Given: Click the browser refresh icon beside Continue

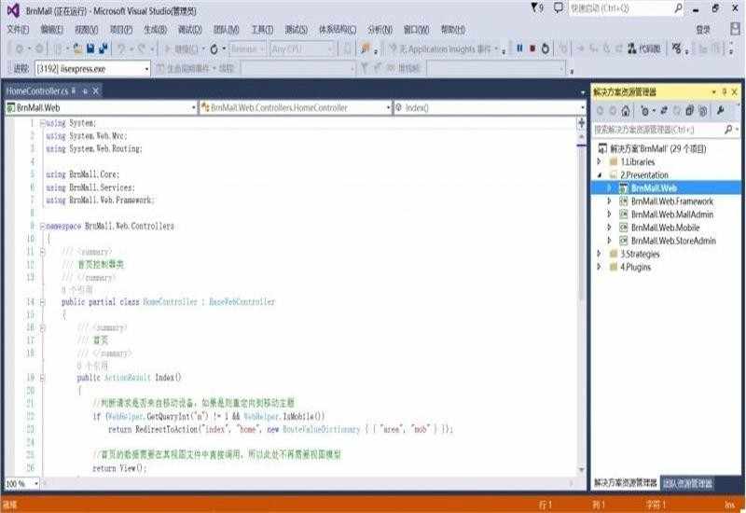Looking at the screenshot, I should (x=214, y=49).
